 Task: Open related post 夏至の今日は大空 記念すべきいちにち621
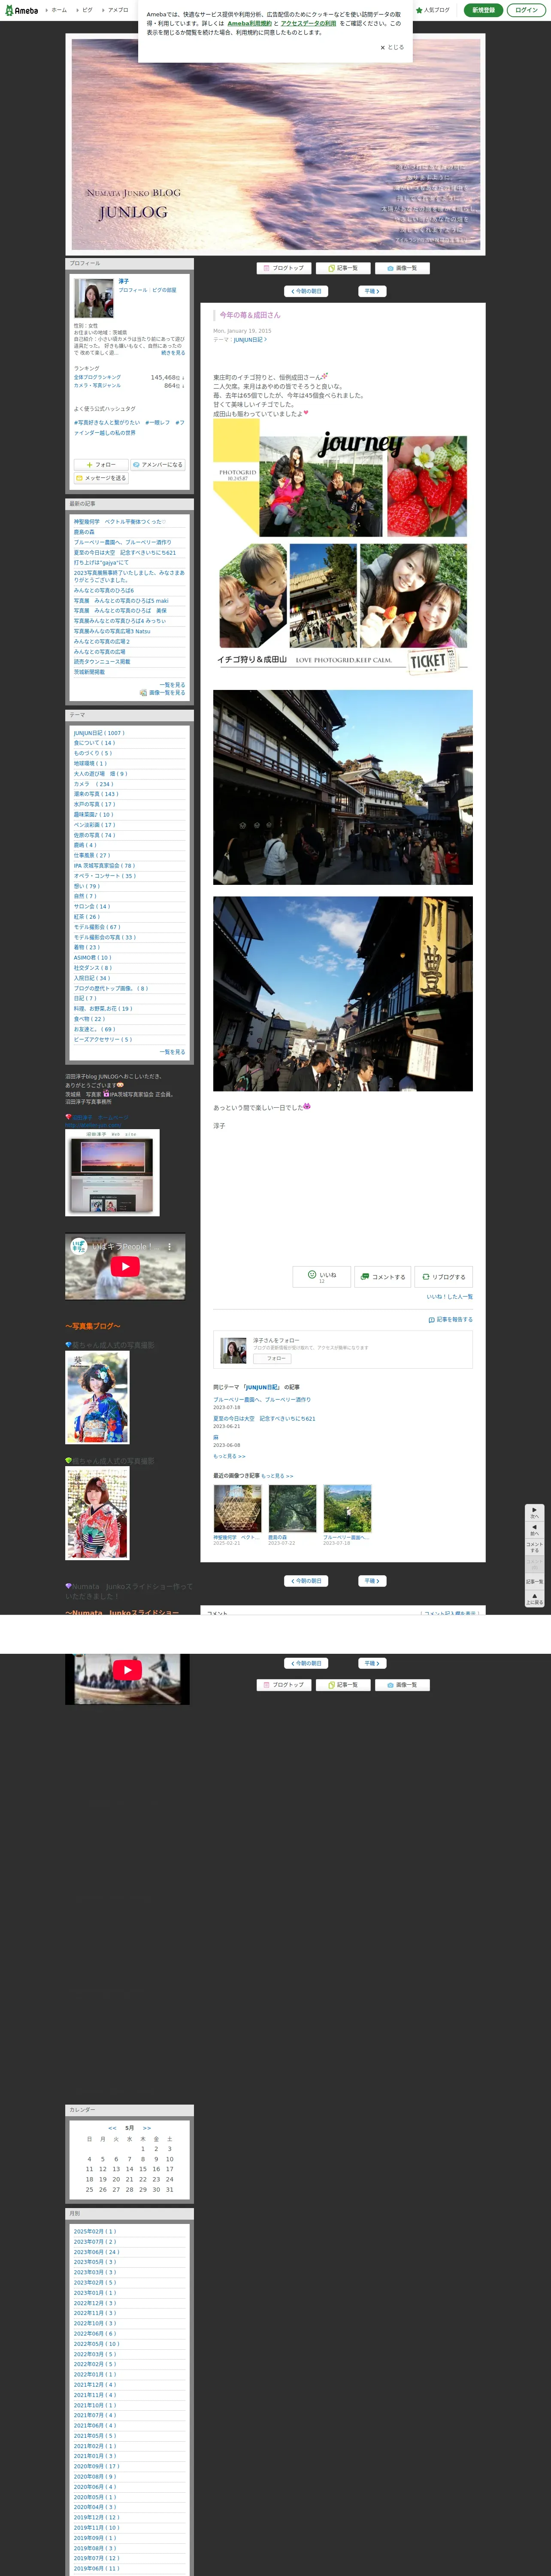(x=264, y=1418)
